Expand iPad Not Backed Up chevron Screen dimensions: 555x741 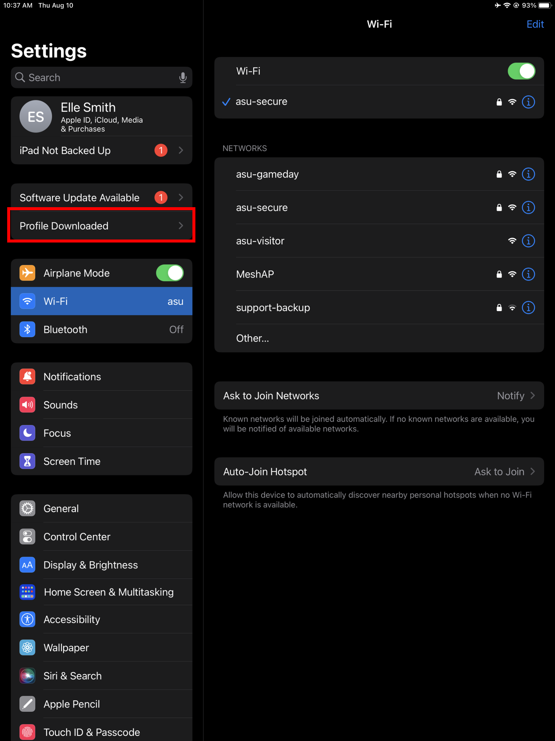[x=181, y=150]
